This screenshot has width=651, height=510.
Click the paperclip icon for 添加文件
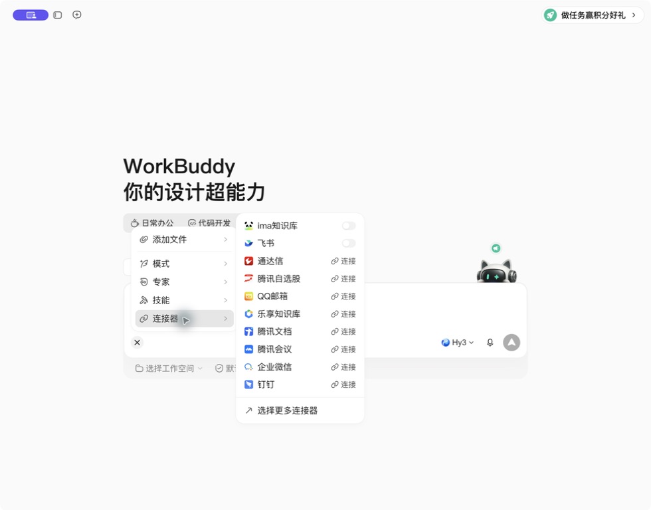pos(143,240)
